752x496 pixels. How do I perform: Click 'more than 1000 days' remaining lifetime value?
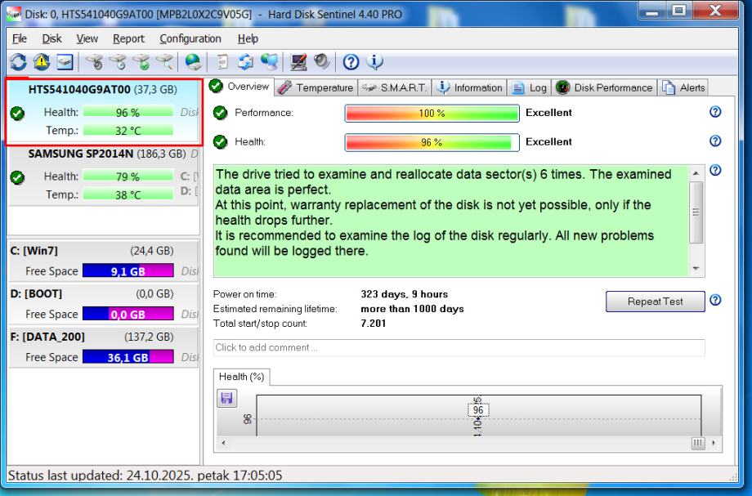click(413, 309)
